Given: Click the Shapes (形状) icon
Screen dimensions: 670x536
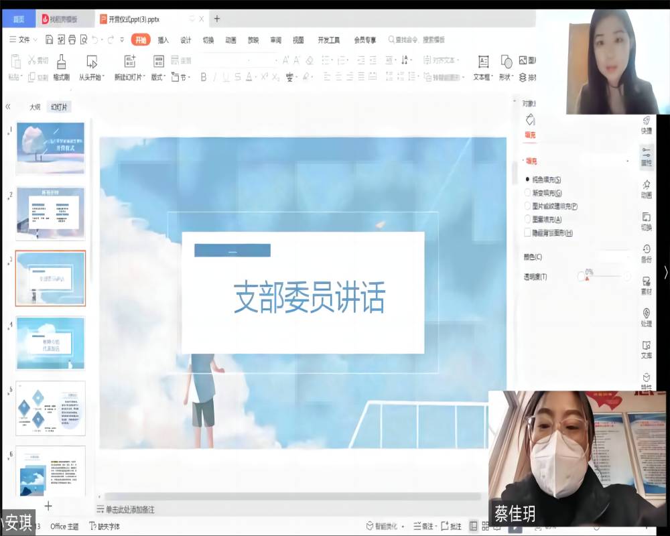Looking at the screenshot, I should click(506, 62).
